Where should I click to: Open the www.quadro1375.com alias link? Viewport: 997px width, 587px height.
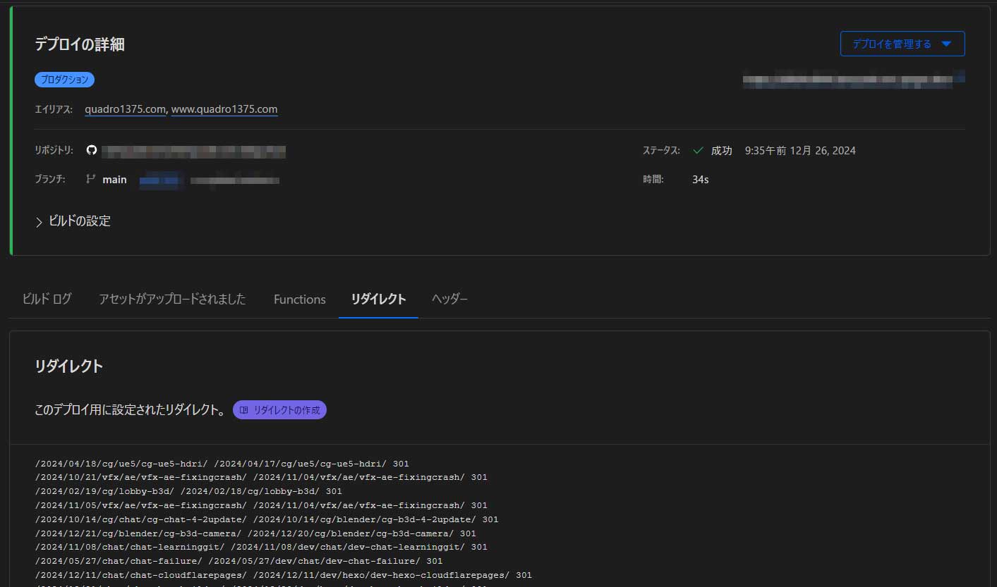[x=224, y=109]
